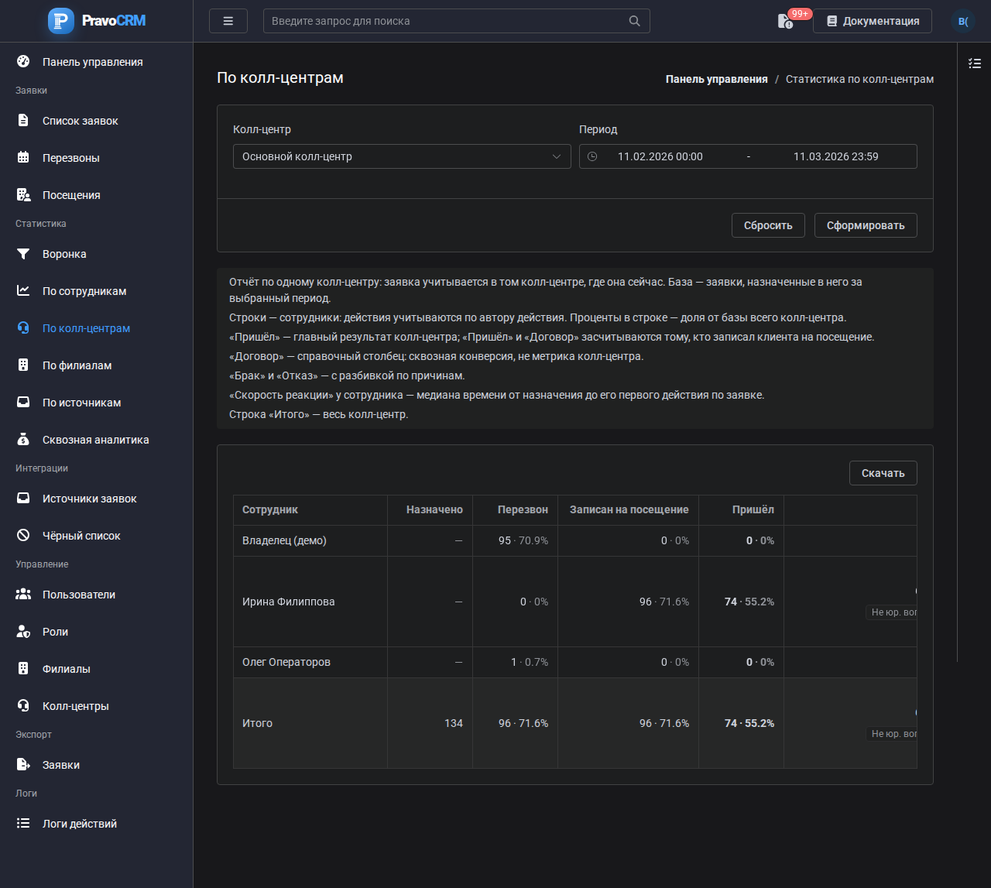Open the Заявки export item
The width and height of the screenshot is (991, 888).
(x=60, y=765)
